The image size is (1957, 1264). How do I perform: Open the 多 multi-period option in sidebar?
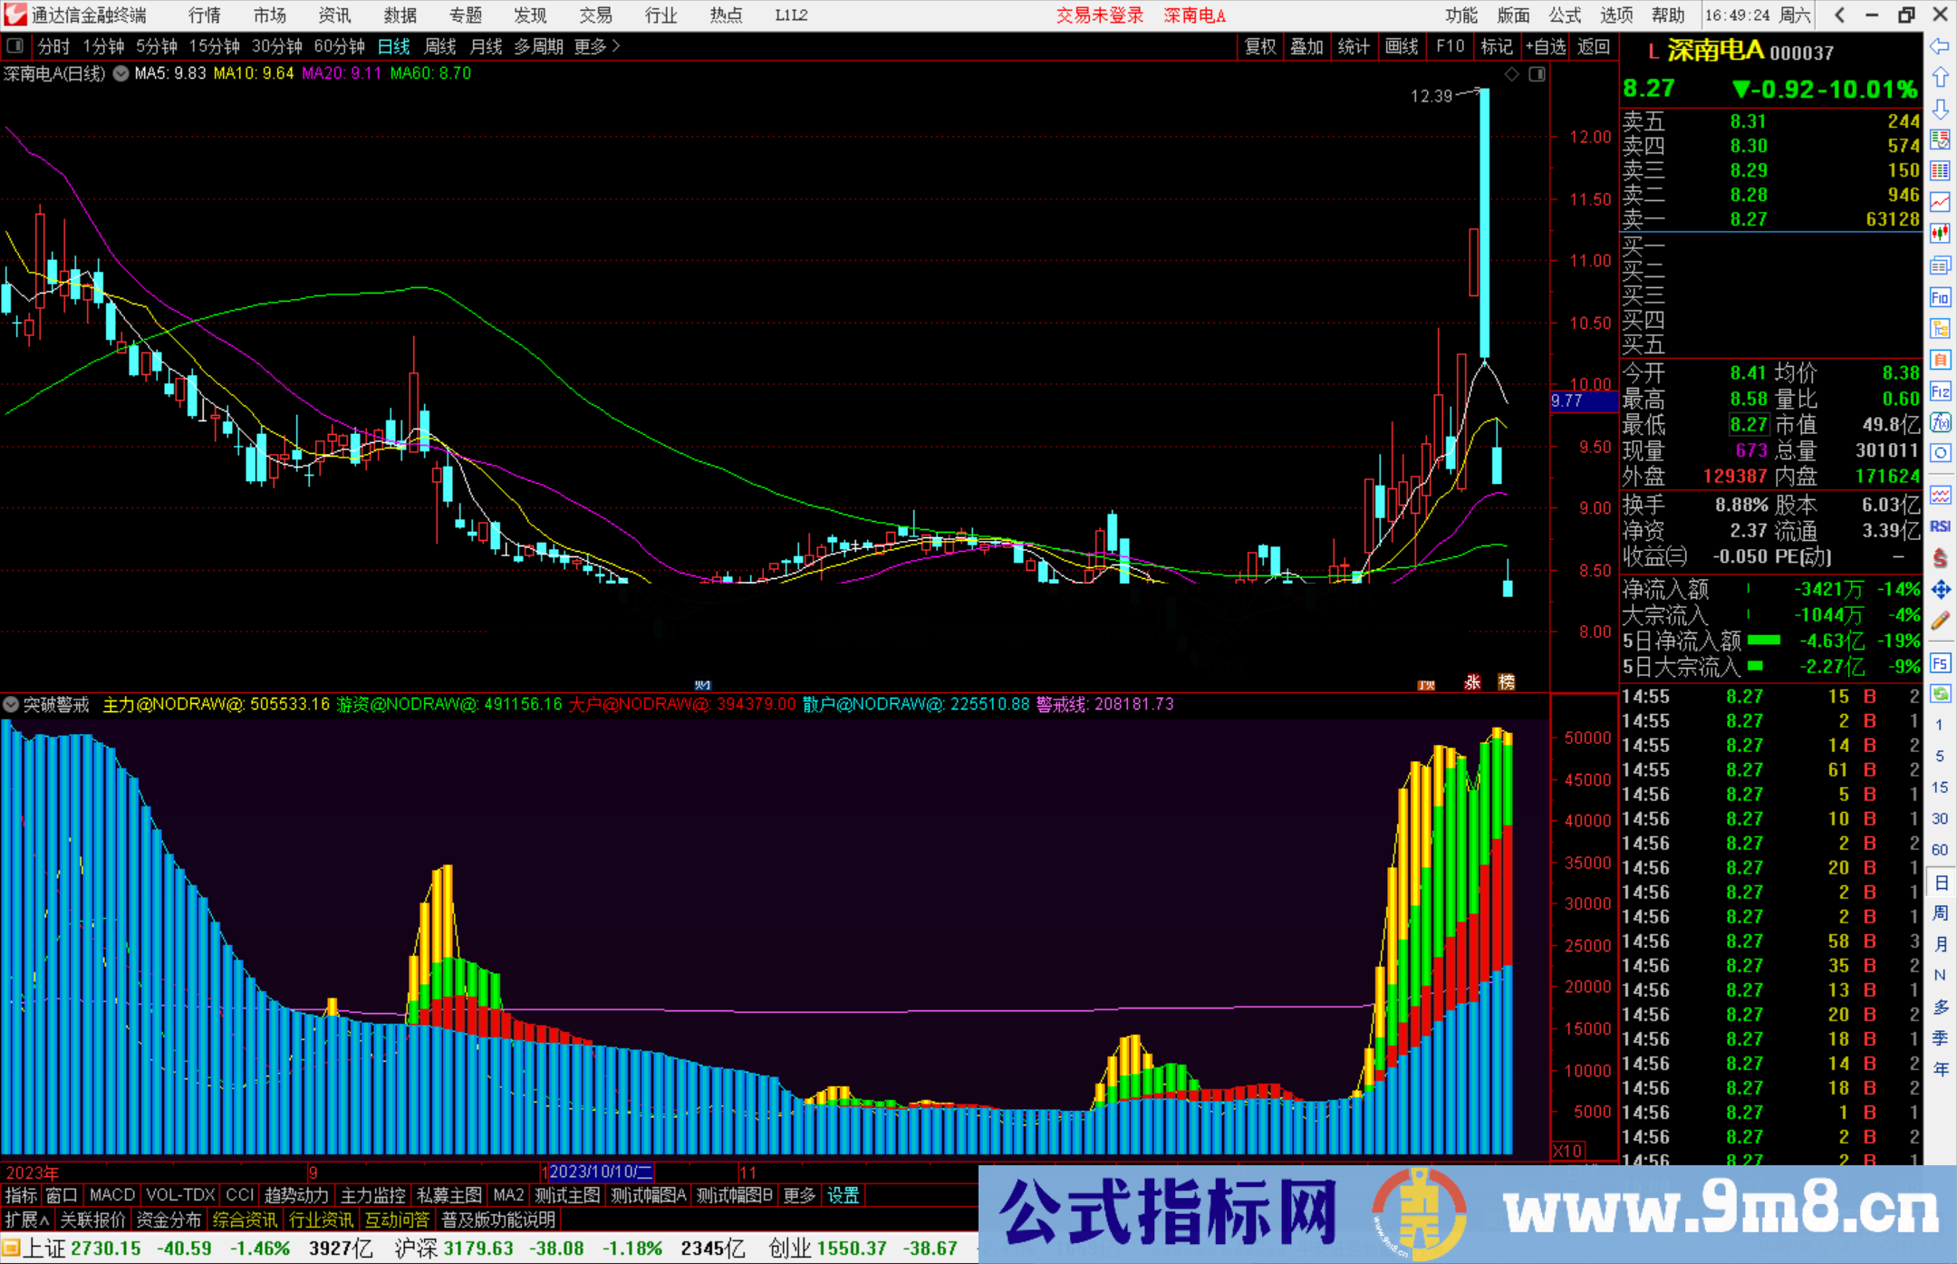coord(1940,1007)
